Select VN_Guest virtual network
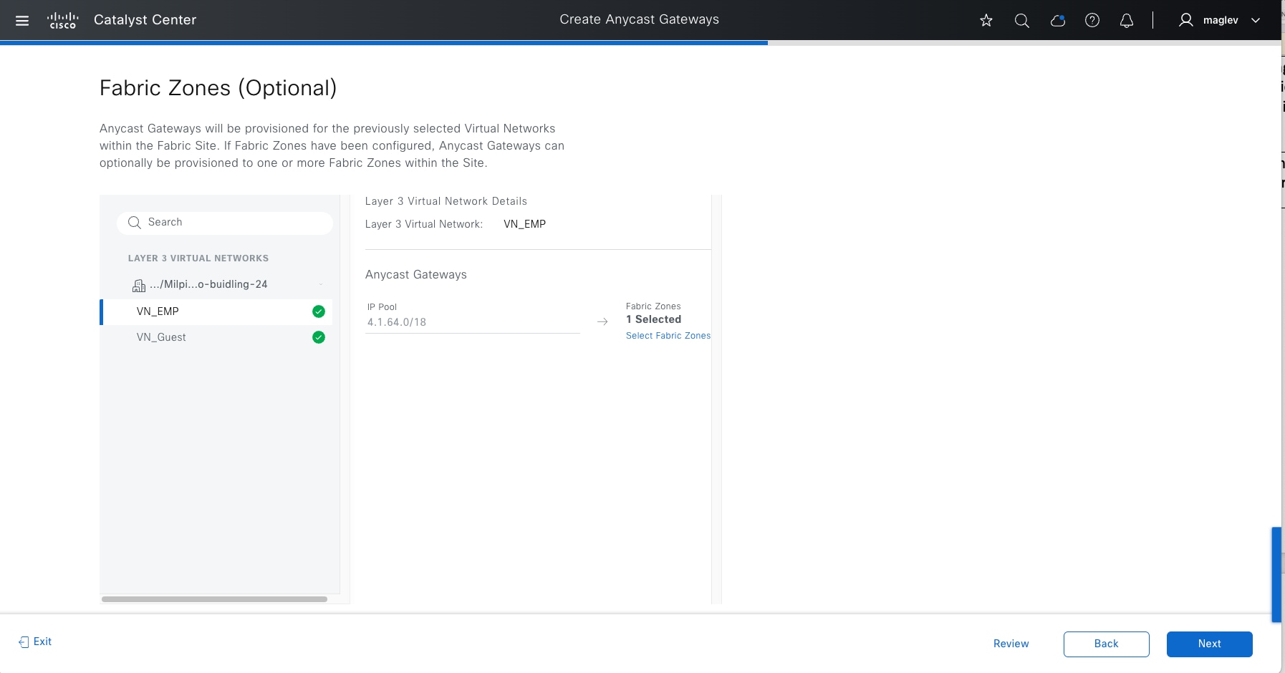 [161, 337]
